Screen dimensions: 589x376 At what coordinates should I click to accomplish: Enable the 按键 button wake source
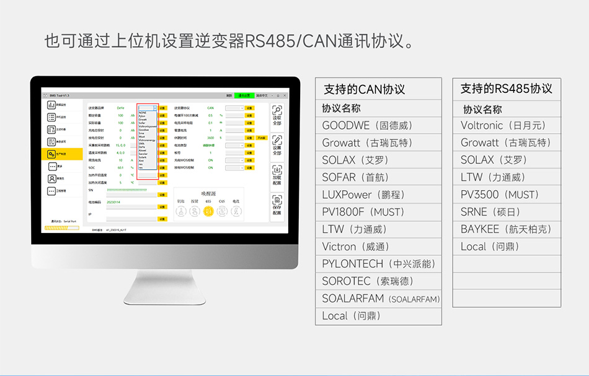[194, 211]
